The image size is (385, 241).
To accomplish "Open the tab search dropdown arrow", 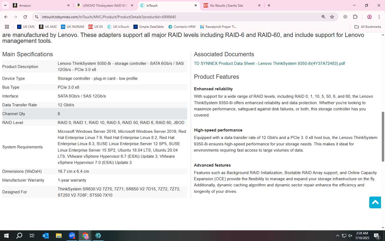I will tap(5, 5).
